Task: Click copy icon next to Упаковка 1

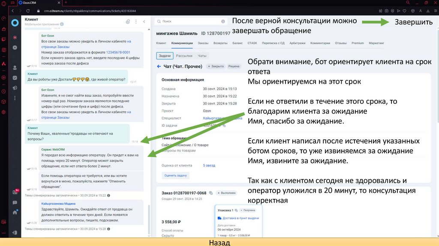Action: [236, 210]
